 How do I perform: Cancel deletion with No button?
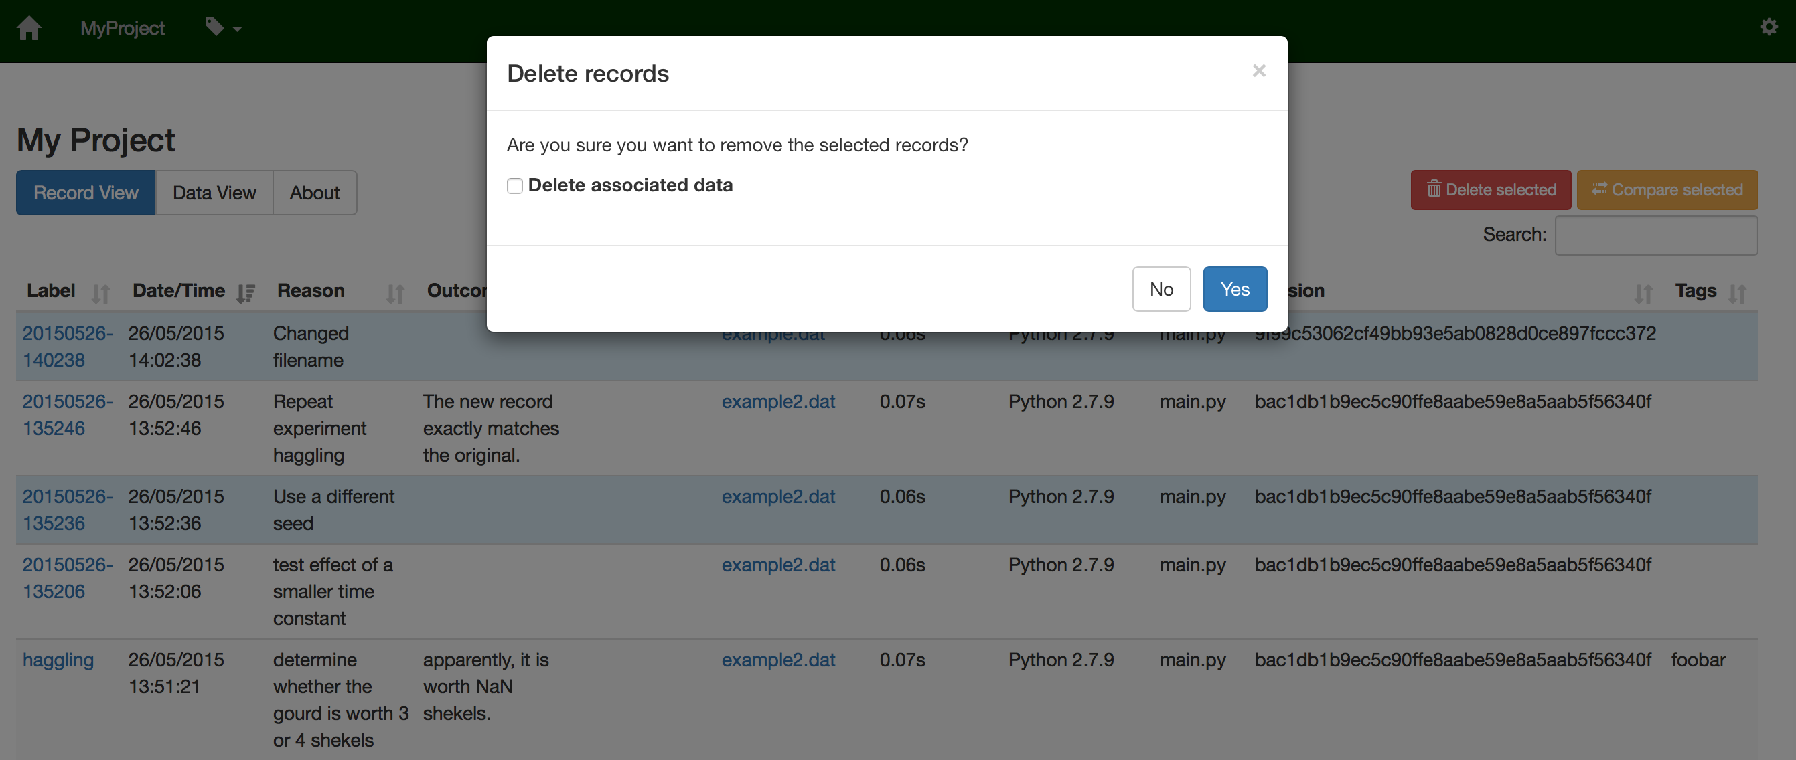pyautogui.click(x=1161, y=289)
